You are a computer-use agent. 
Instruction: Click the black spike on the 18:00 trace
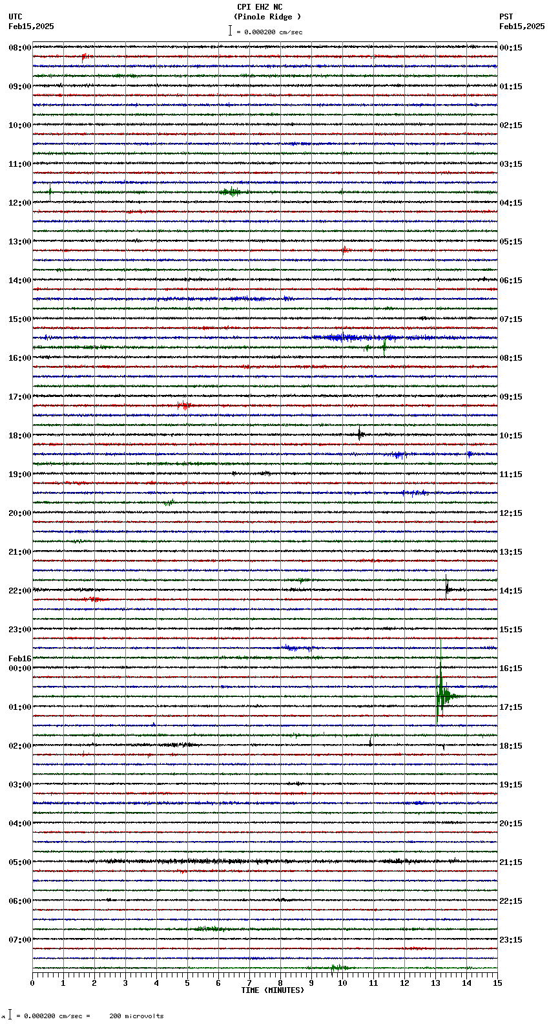point(360,434)
